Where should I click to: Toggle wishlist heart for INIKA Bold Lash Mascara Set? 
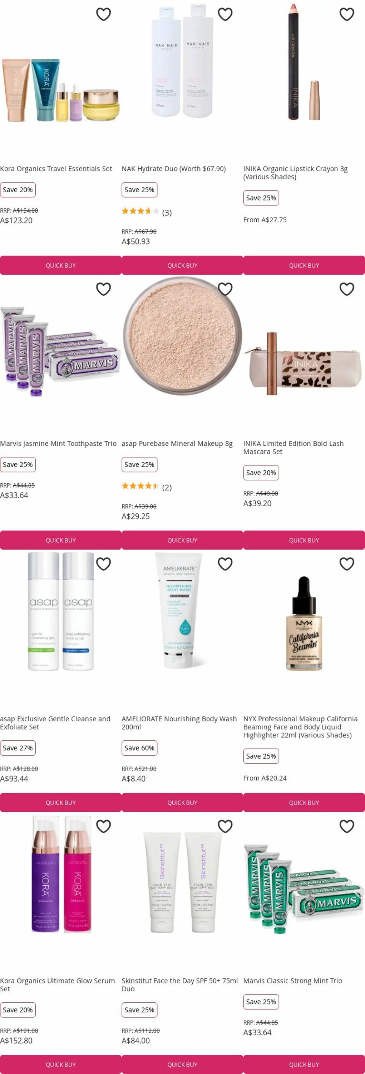pyautogui.click(x=347, y=289)
